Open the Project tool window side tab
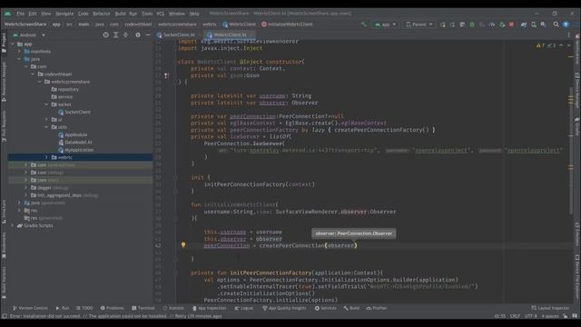Screen dimensions: 581x327 click(4, 43)
